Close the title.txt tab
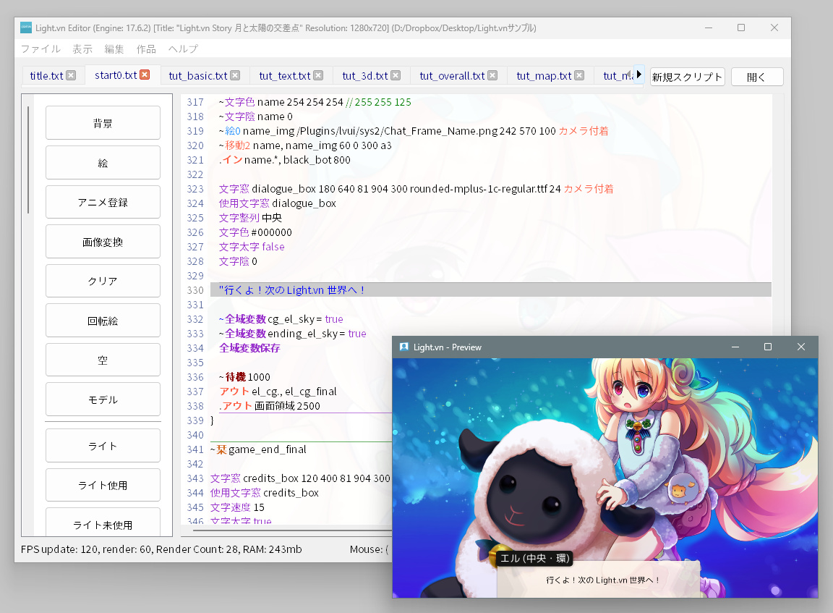The image size is (833, 613). pyautogui.click(x=71, y=75)
